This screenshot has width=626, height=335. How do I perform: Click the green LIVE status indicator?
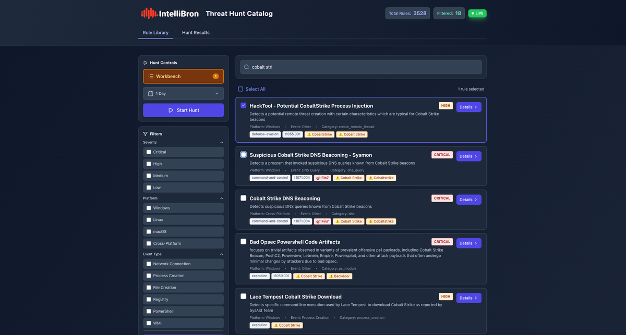(477, 14)
